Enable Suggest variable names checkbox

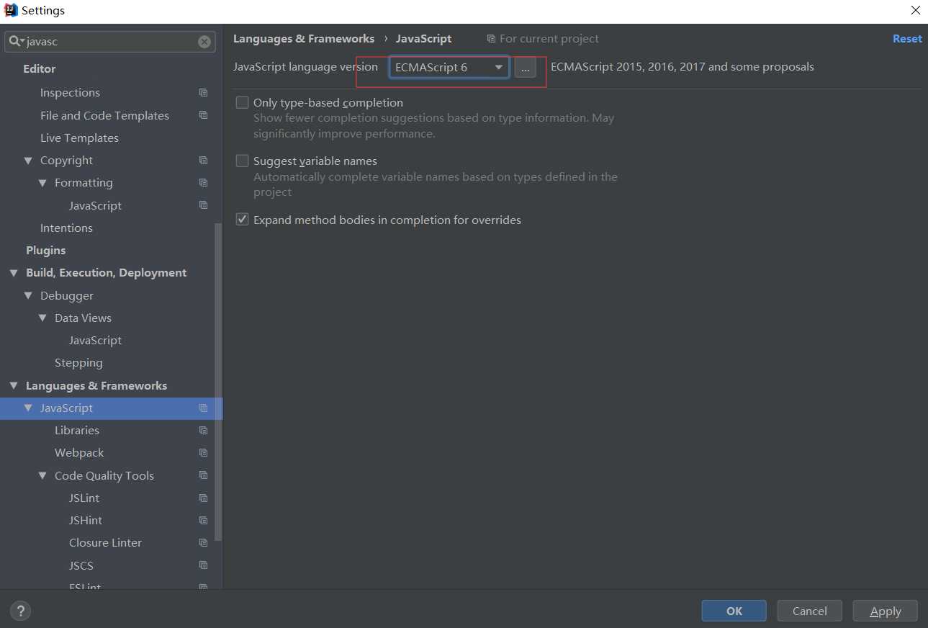[x=243, y=161]
